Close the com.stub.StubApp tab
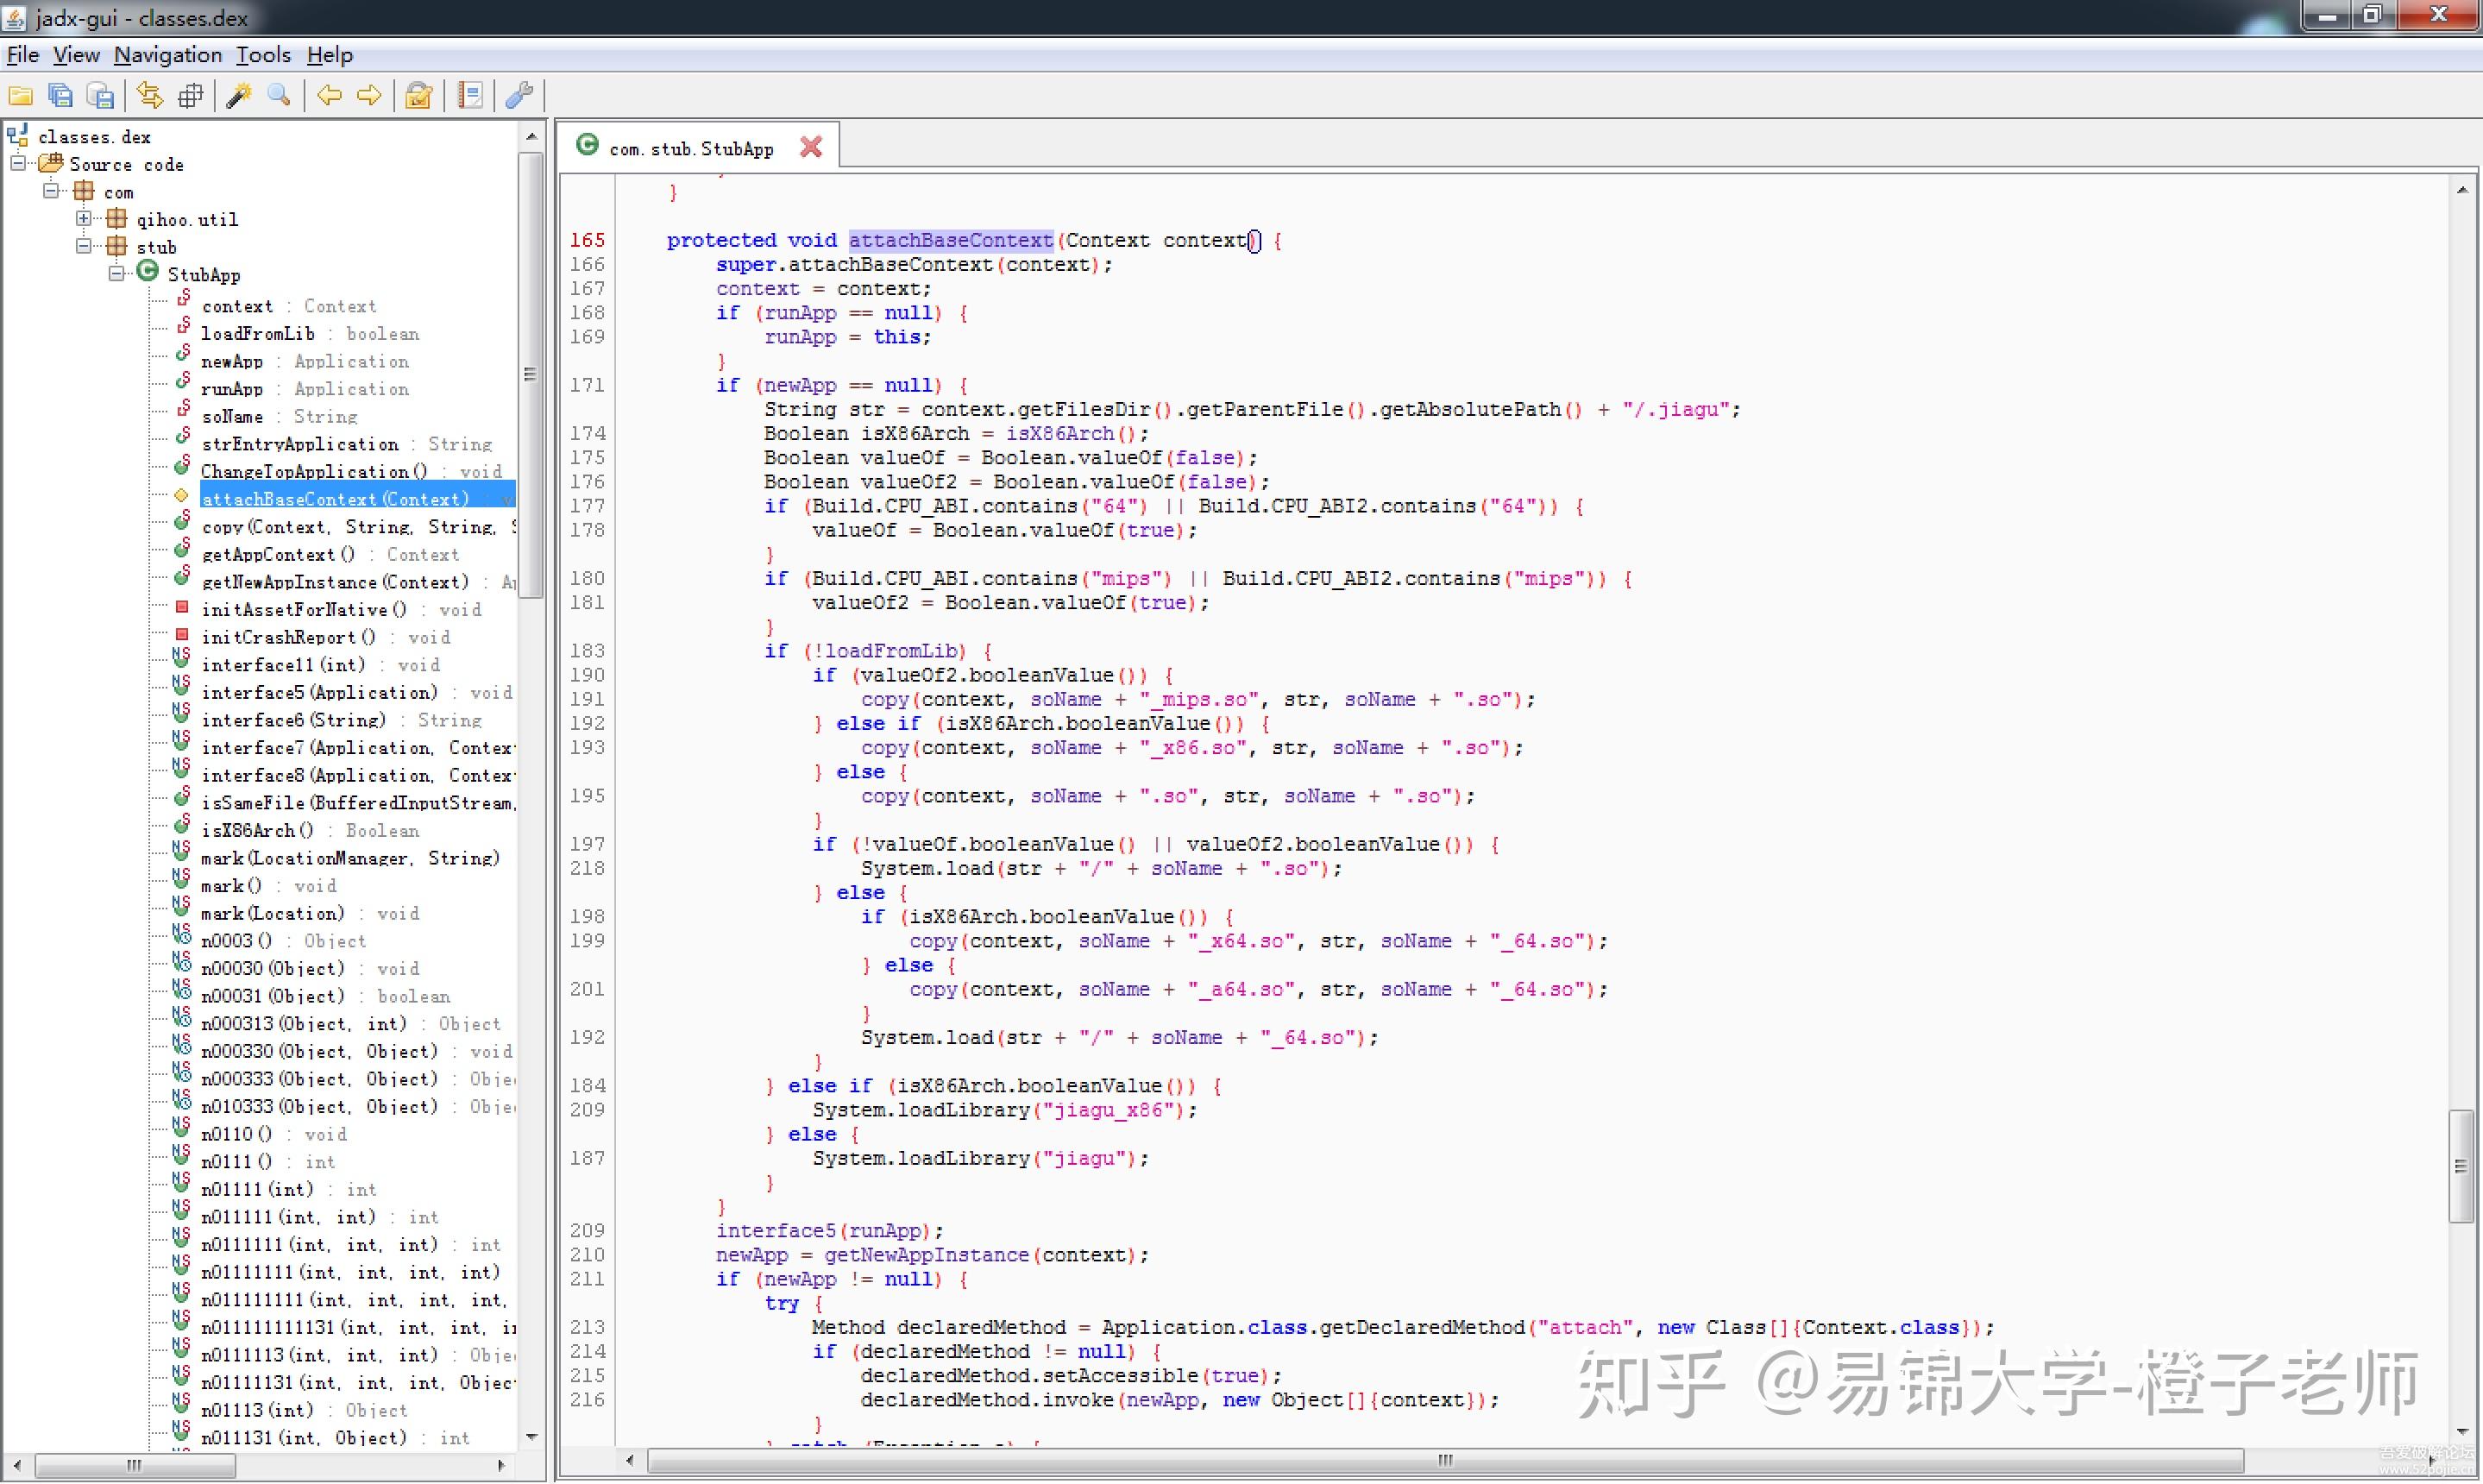The image size is (2483, 1484). pyautogui.click(x=811, y=148)
